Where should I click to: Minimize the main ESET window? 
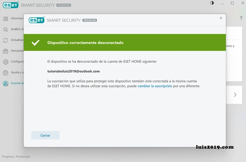(222, 3)
